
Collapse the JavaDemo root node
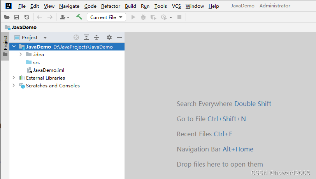tap(14, 47)
